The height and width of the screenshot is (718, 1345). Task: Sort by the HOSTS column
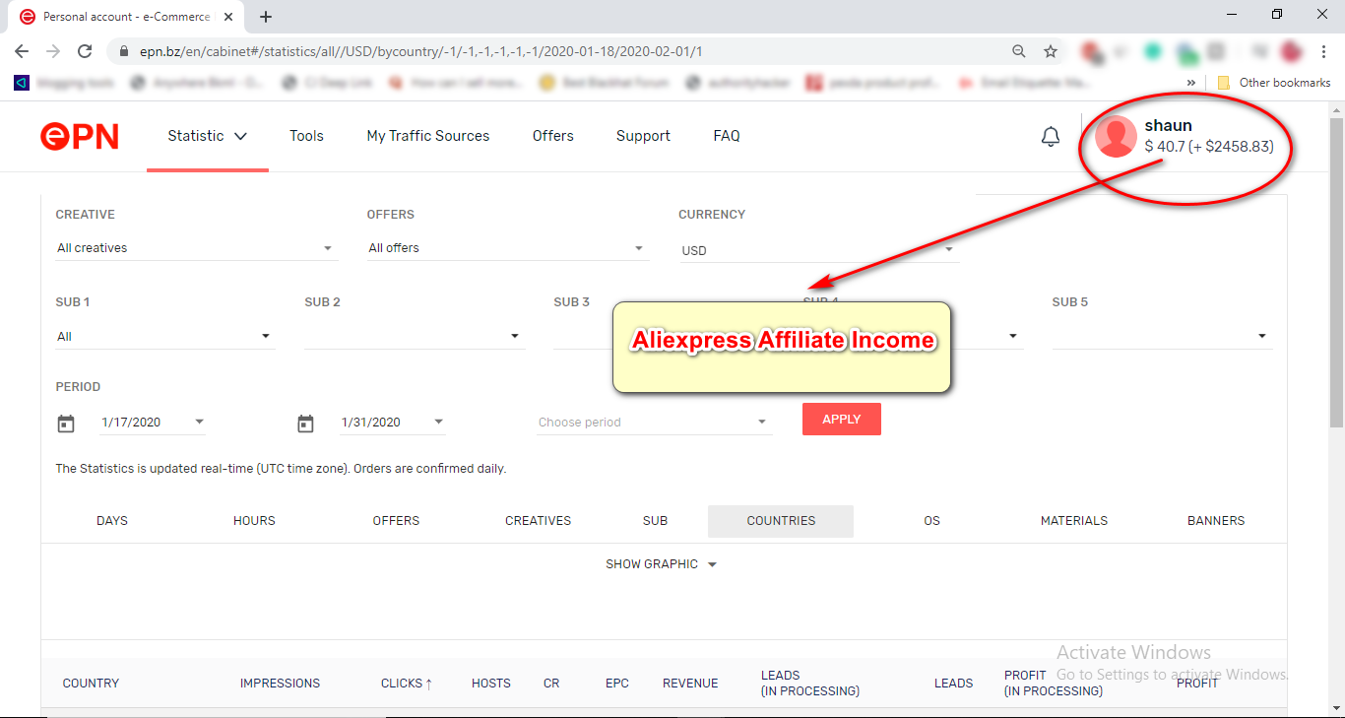click(x=491, y=684)
